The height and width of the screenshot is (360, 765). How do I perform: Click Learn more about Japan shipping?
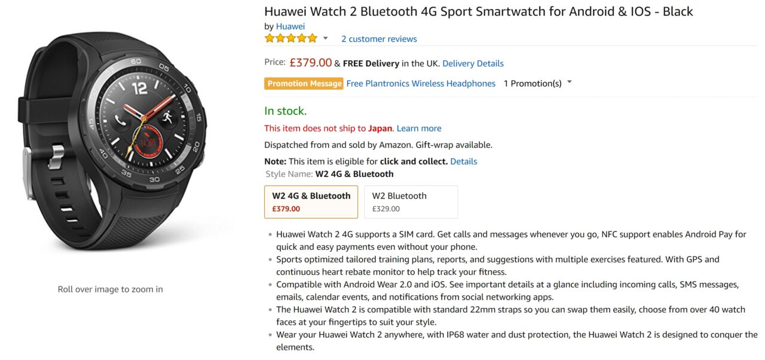(x=419, y=128)
